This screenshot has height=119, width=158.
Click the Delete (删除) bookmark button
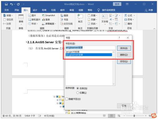(124, 55)
